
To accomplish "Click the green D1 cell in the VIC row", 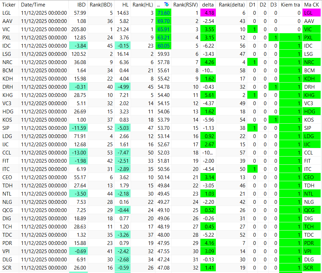I will point(252,29).
